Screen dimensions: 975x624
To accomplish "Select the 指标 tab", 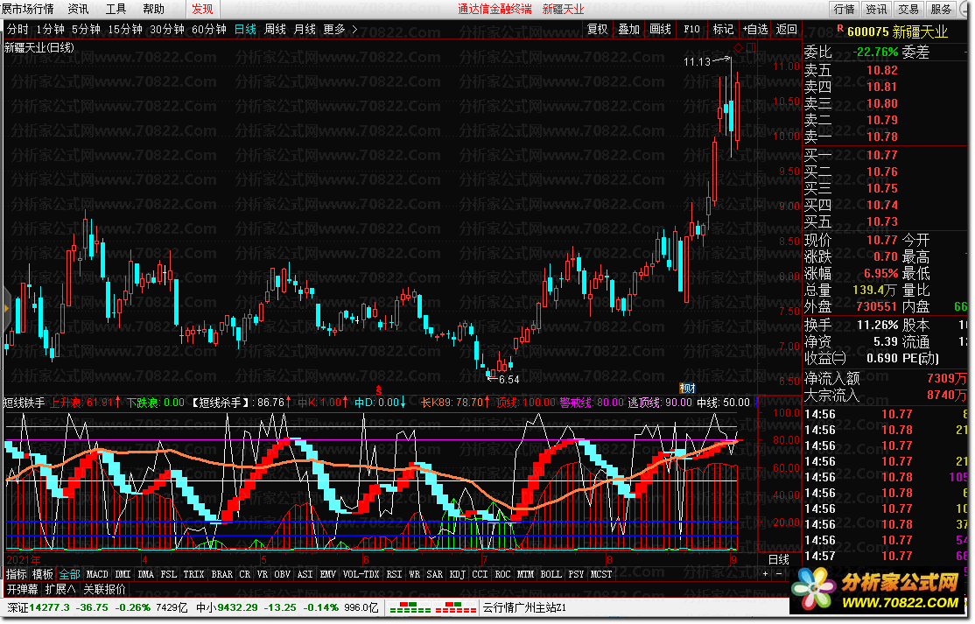I will 16,574.
